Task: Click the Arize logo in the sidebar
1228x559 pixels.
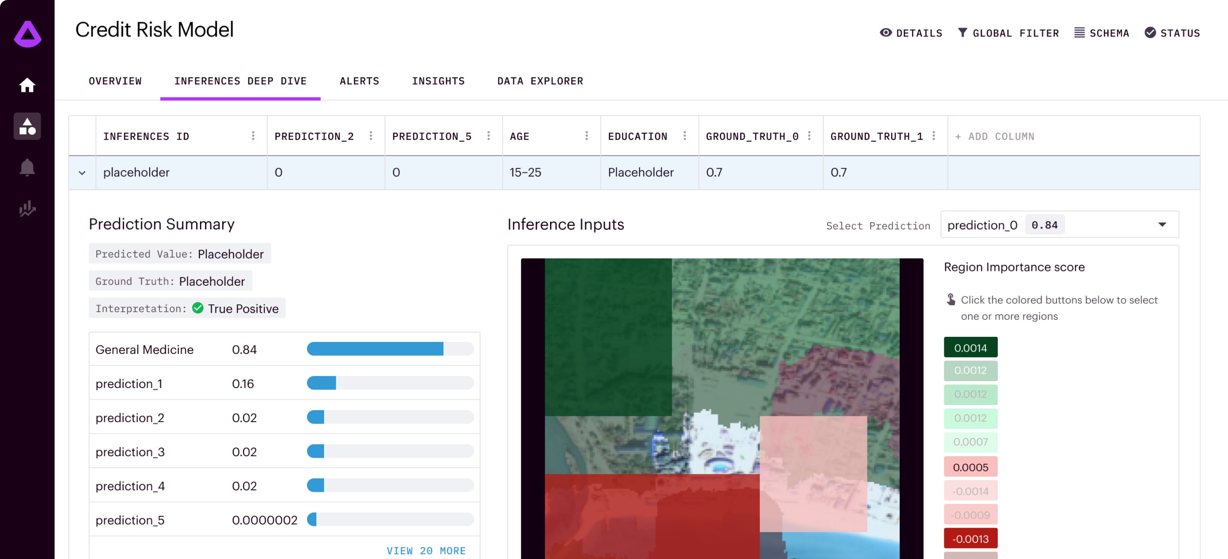Action: pos(27,33)
